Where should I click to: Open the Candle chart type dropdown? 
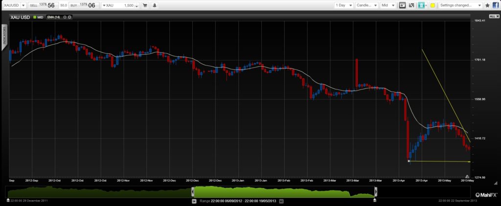pyautogui.click(x=367, y=5)
